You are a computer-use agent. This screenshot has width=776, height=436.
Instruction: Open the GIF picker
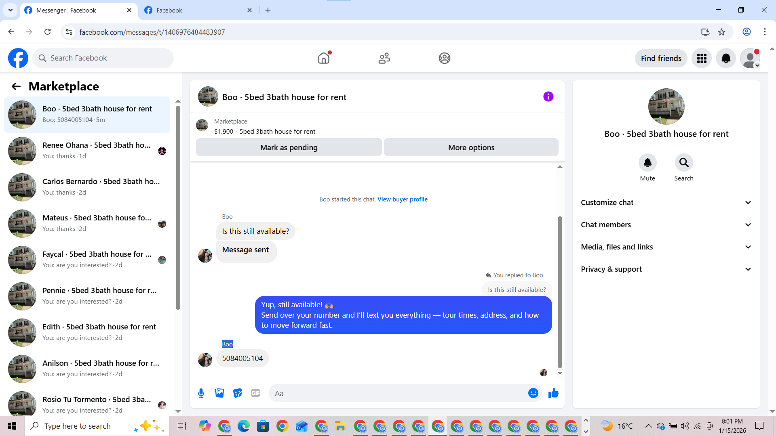click(x=255, y=393)
